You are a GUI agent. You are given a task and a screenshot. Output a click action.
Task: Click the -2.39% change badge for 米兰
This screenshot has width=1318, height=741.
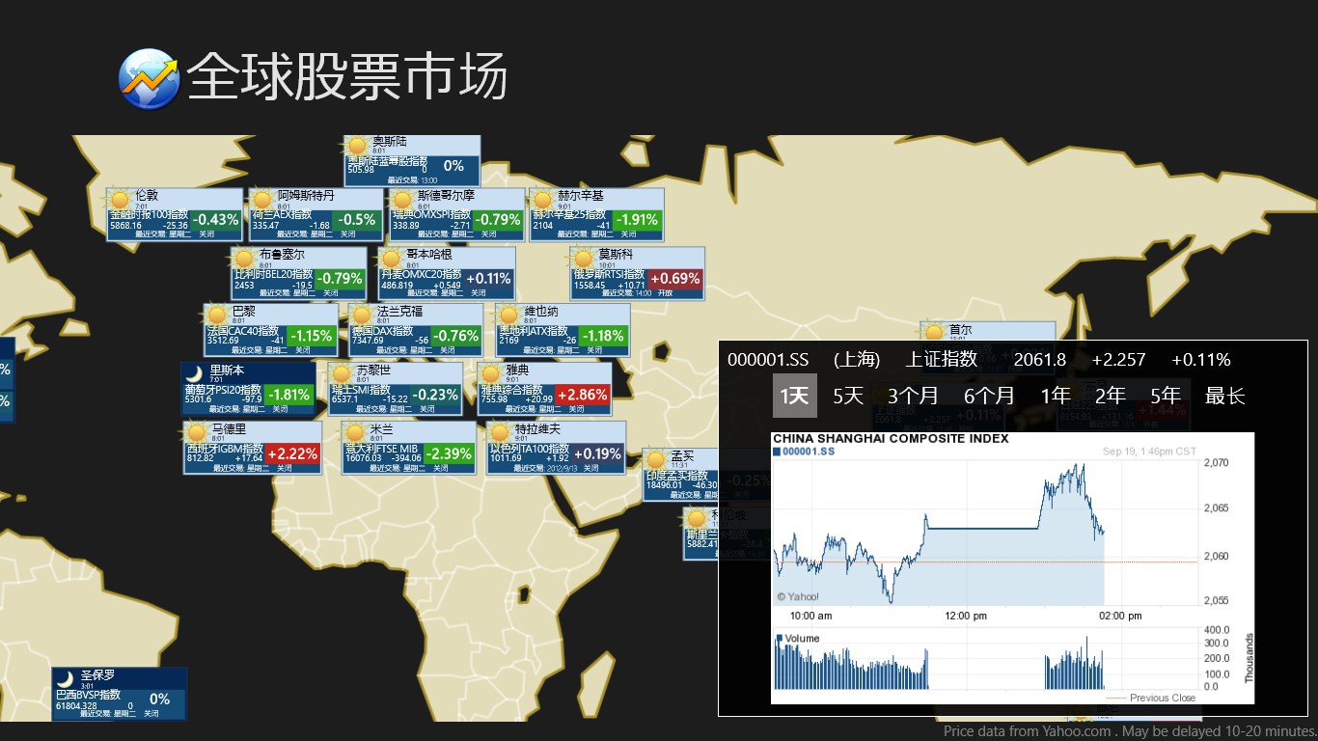(x=449, y=453)
